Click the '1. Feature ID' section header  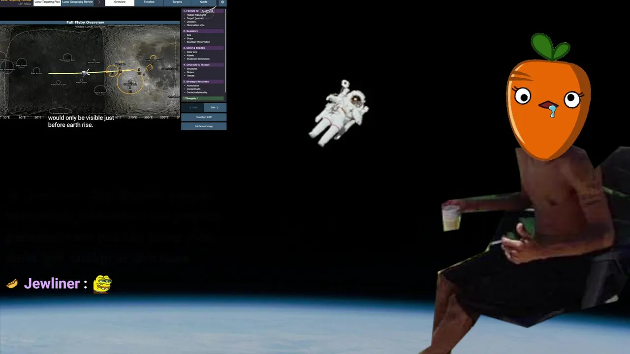click(x=203, y=11)
